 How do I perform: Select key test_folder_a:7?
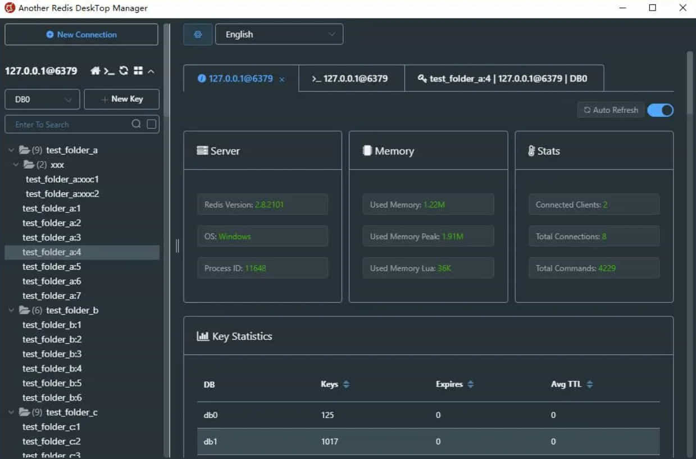tap(52, 296)
